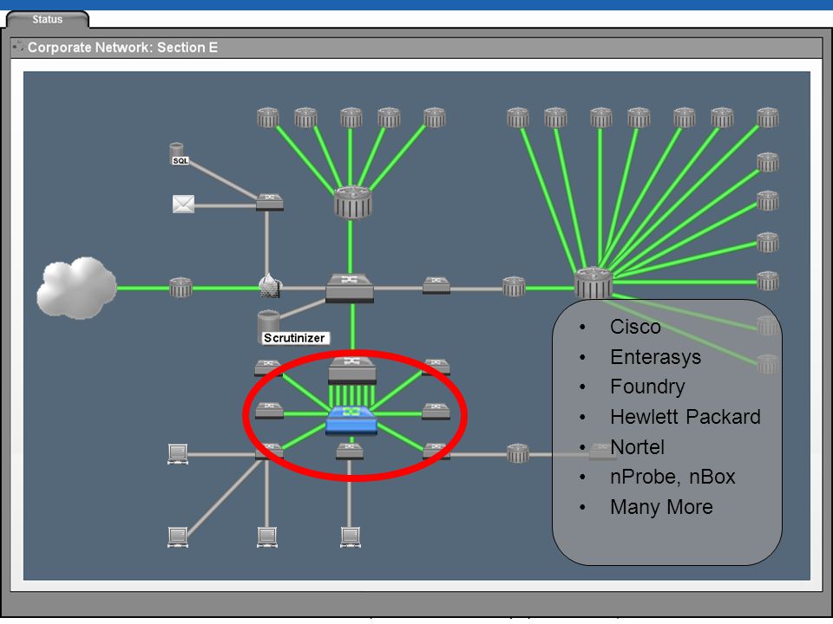Click the mail server envelope icon
The image size is (833, 624).
tap(183, 205)
